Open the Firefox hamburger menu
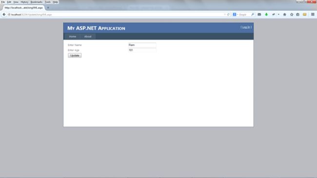The image size is (317, 178). [313, 15]
